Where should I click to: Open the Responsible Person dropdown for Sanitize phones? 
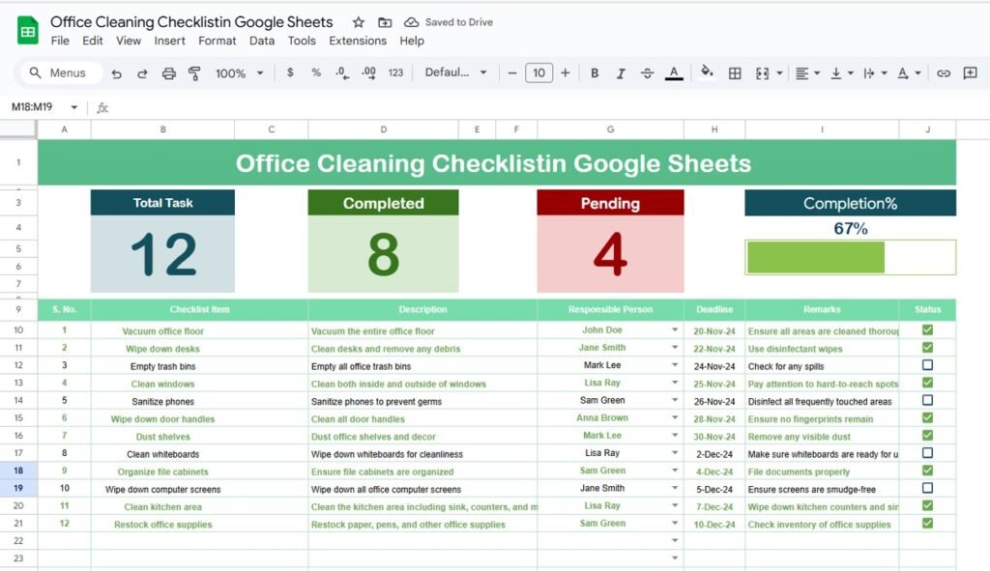677,400
